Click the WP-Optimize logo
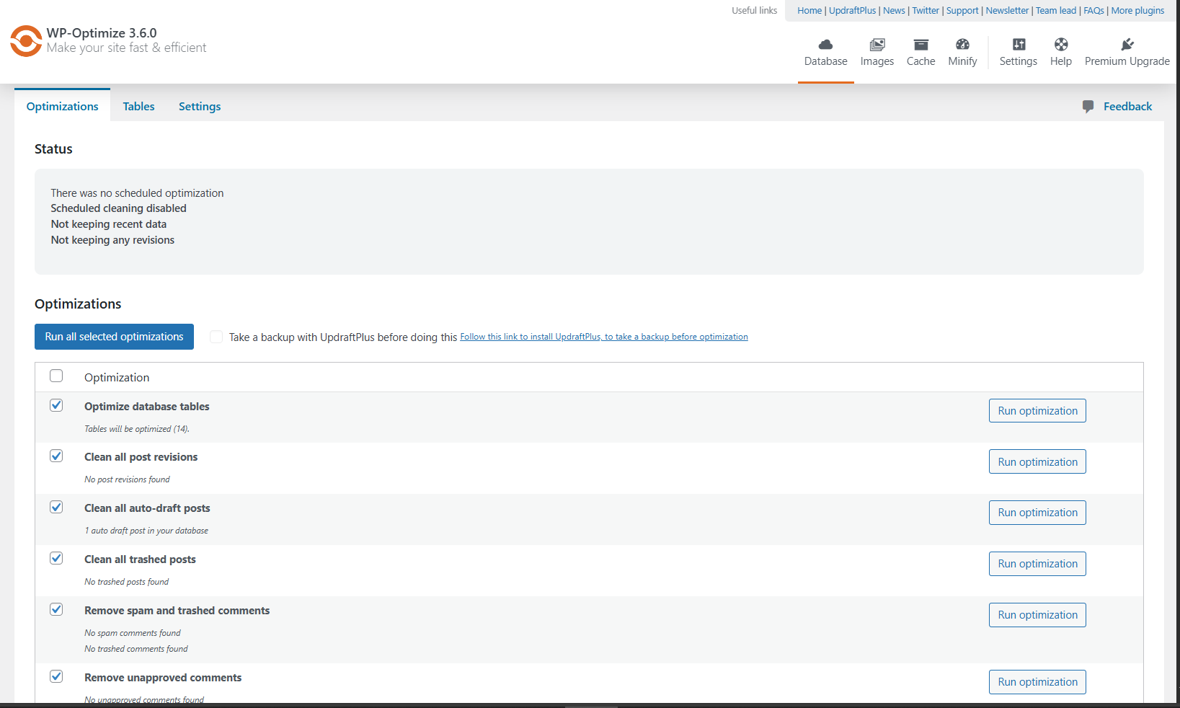Image resolution: width=1180 pixels, height=708 pixels. (x=26, y=41)
